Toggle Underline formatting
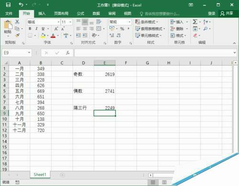This screenshot has height=186, width=239. 43,29
